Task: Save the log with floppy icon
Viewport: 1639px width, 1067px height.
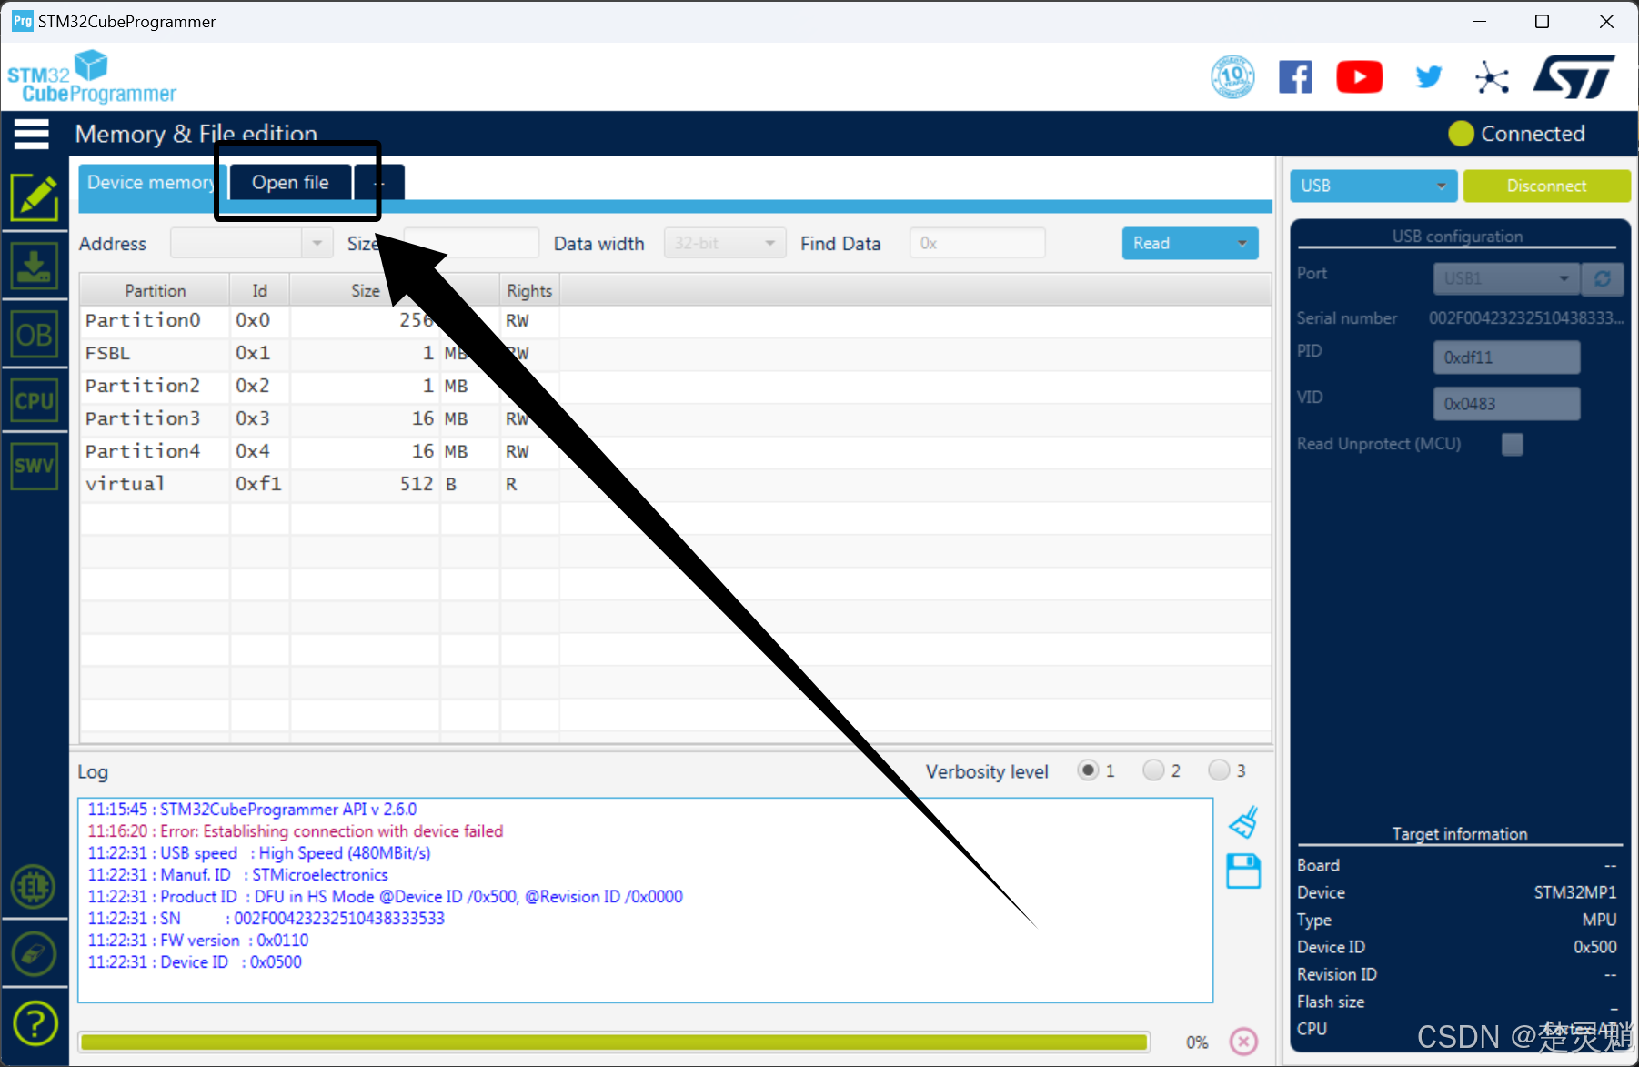Action: pyautogui.click(x=1243, y=871)
